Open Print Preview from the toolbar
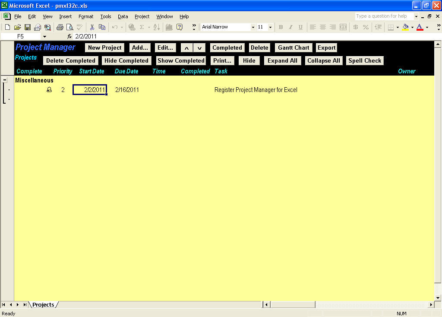Viewport: 442px width, 317px height. tap(69, 27)
